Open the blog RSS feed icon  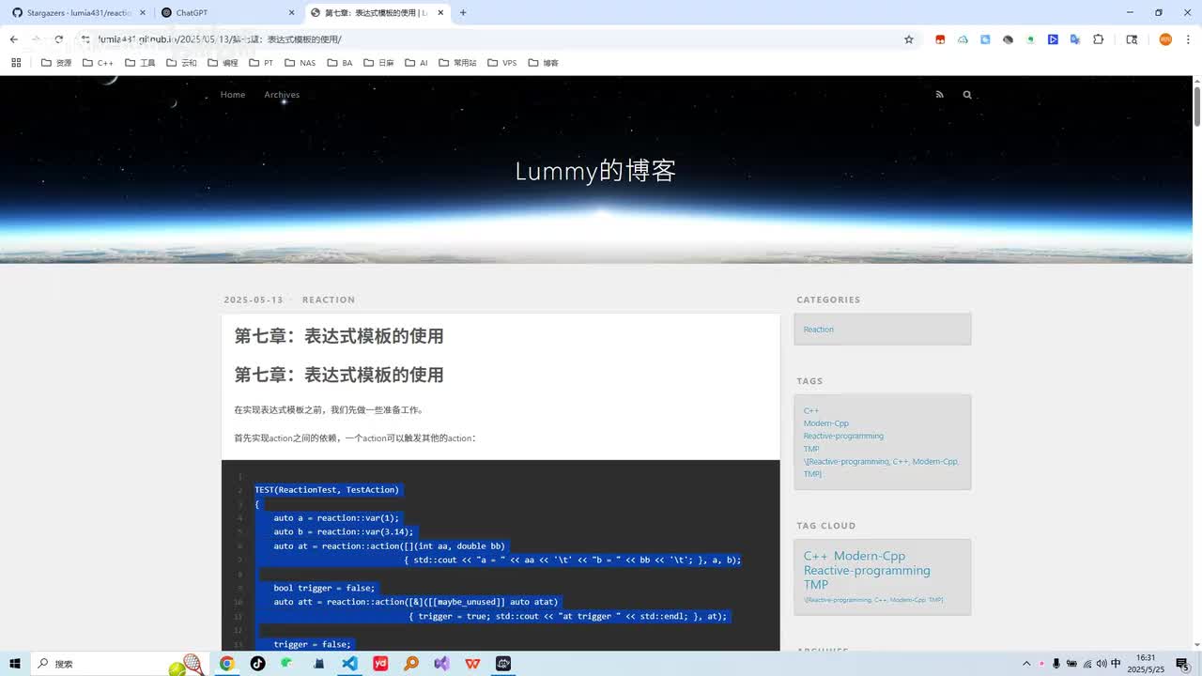[x=940, y=95]
